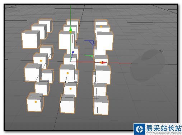Image resolution: width=182 pixels, height=135 pixels.
Task: Select the small red vertical plane handle
Action: point(72,39)
